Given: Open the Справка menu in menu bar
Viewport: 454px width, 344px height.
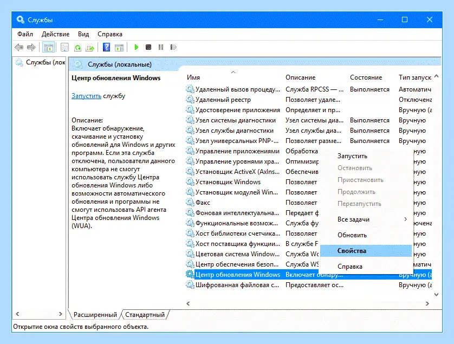Looking at the screenshot, I should tap(110, 34).
